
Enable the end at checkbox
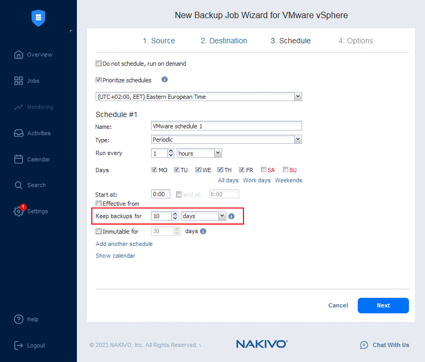click(x=179, y=194)
